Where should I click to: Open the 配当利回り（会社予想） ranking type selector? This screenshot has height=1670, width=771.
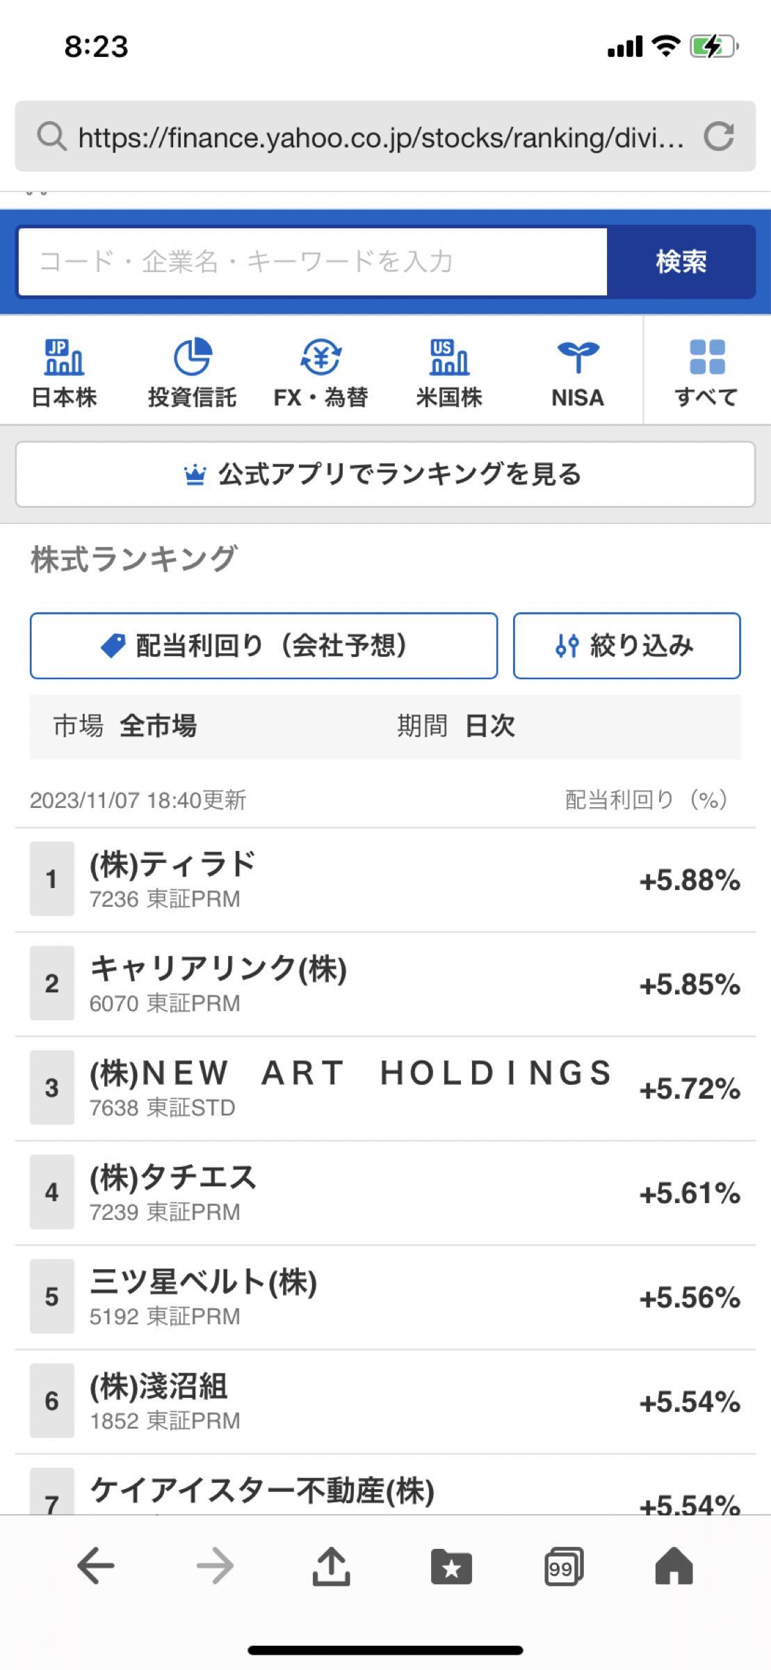[x=263, y=646]
